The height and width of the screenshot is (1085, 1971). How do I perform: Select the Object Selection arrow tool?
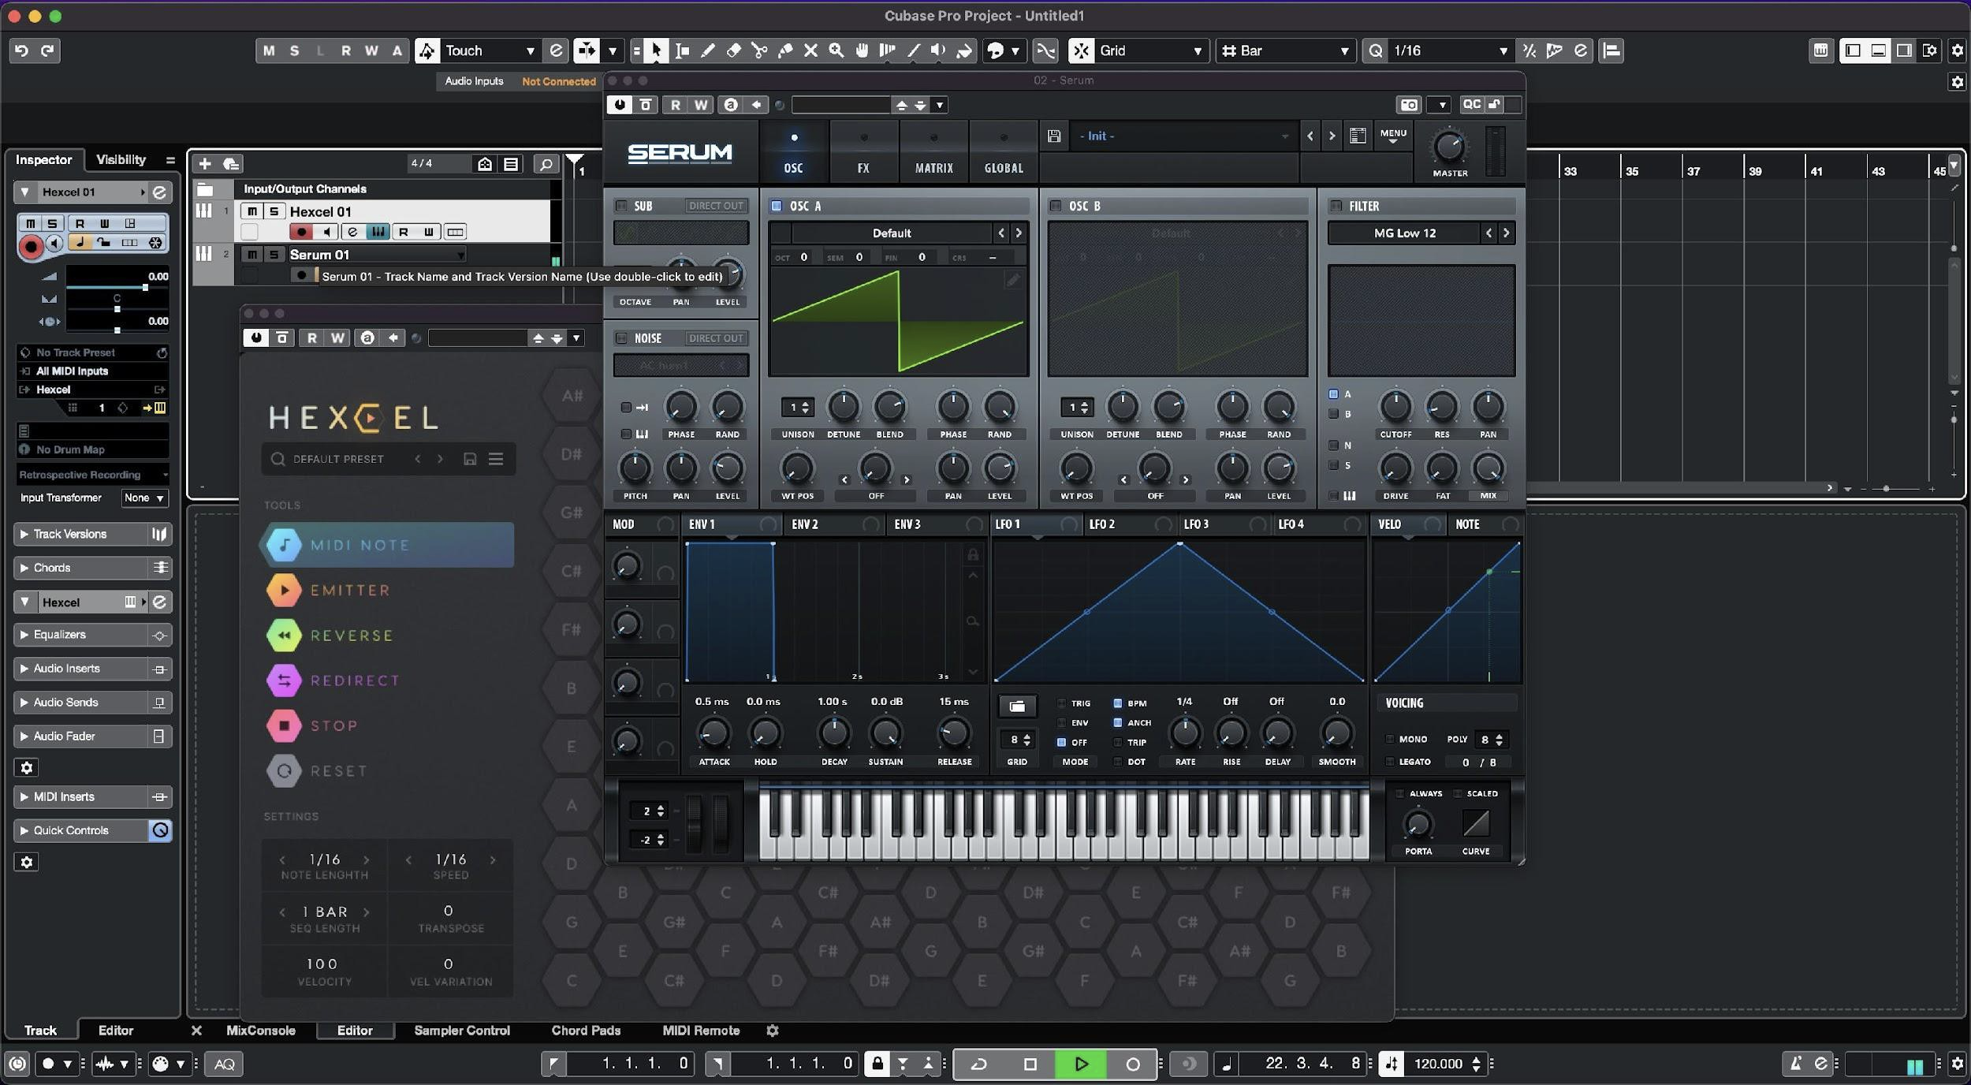tap(656, 50)
